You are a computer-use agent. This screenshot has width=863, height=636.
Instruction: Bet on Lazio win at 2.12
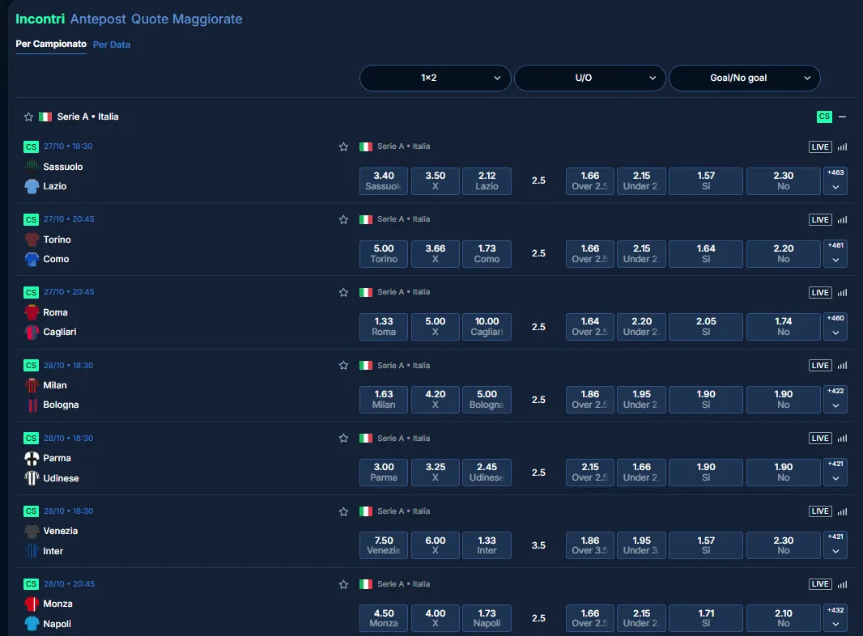(487, 181)
